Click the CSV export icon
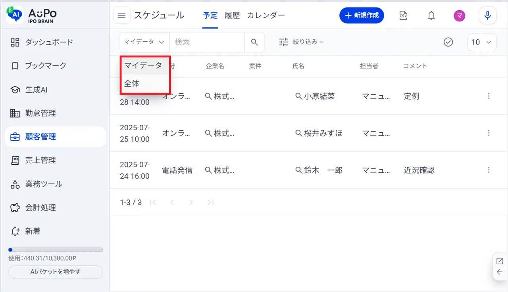This screenshot has height=292, width=508. [x=403, y=15]
